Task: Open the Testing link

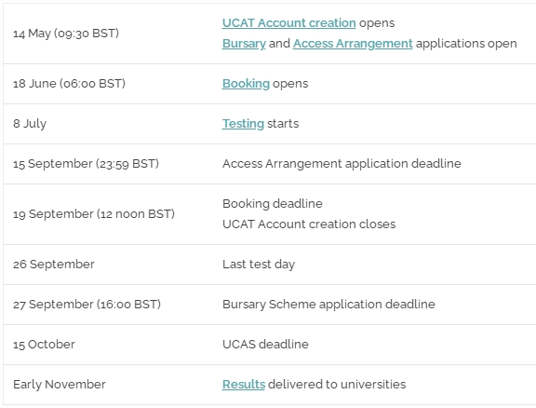Action: point(243,124)
